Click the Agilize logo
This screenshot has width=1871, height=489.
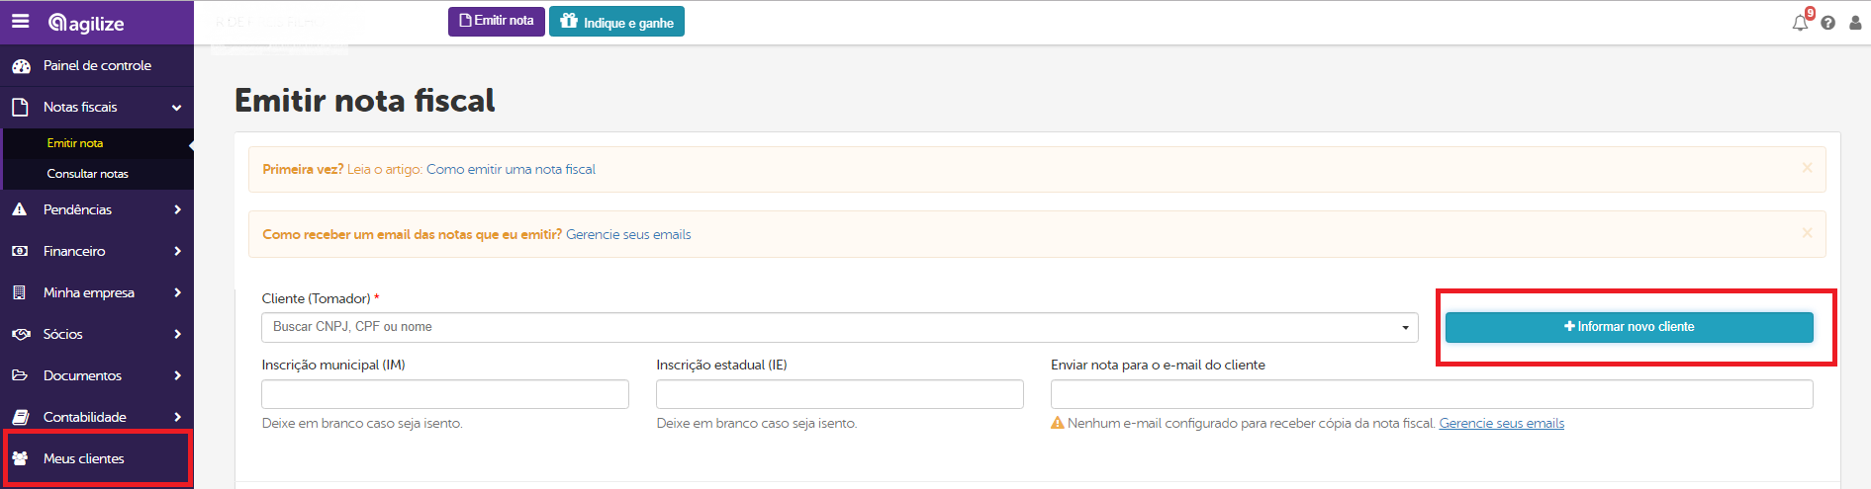coord(86,23)
